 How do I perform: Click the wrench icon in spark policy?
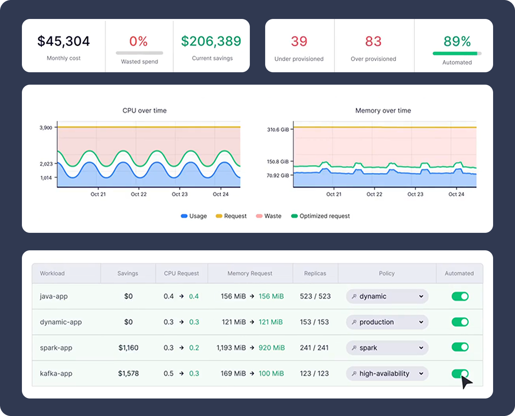[x=354, y=348]
